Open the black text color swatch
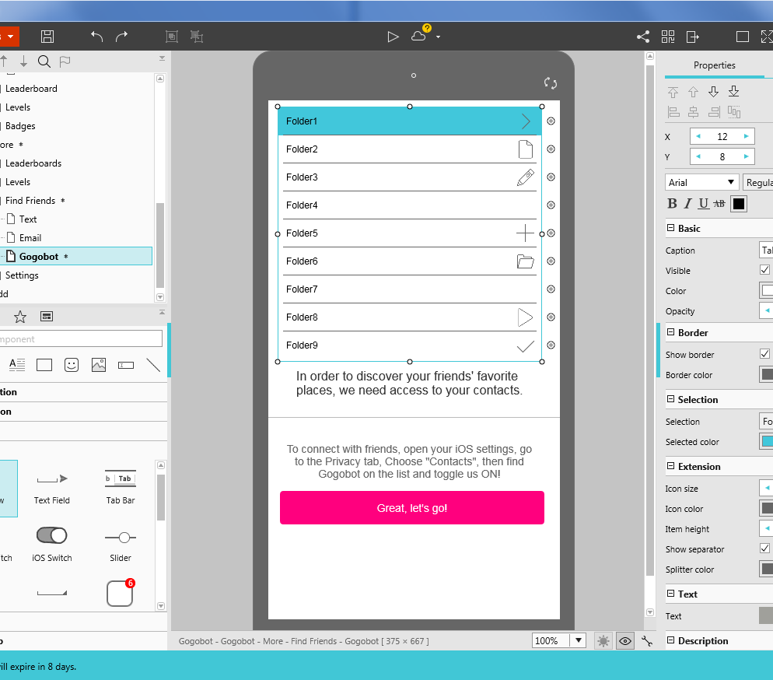 739,204
